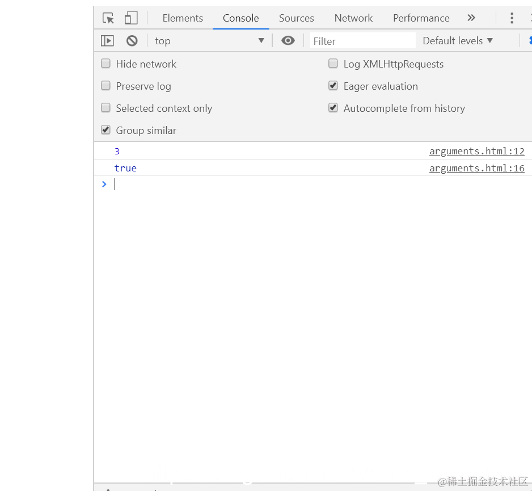The height and width of the screenshot is (491, 532).
Task: Uncheck the Eager evaluation checkbox
Action: coord(333,86)
